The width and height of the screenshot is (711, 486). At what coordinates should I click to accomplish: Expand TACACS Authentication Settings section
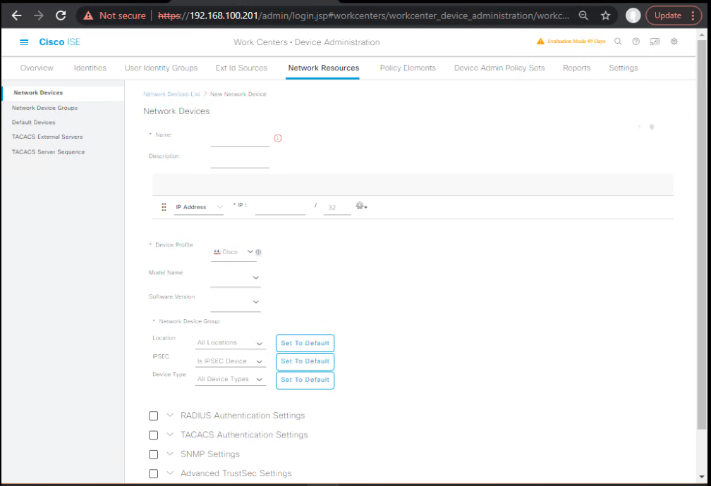click(170, 435)
